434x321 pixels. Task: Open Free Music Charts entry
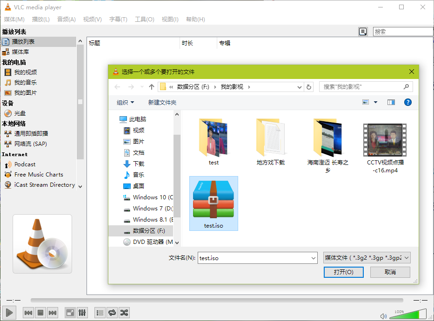pyautogui.click(x=39, y=175)
